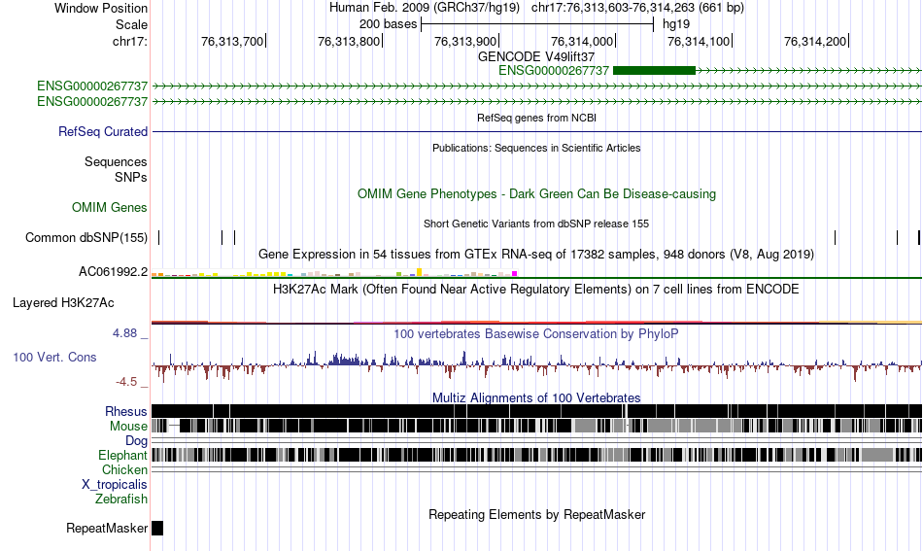Click the second ENSG00000267737 left-side label

pyautogui.click(x=92, y=101)
